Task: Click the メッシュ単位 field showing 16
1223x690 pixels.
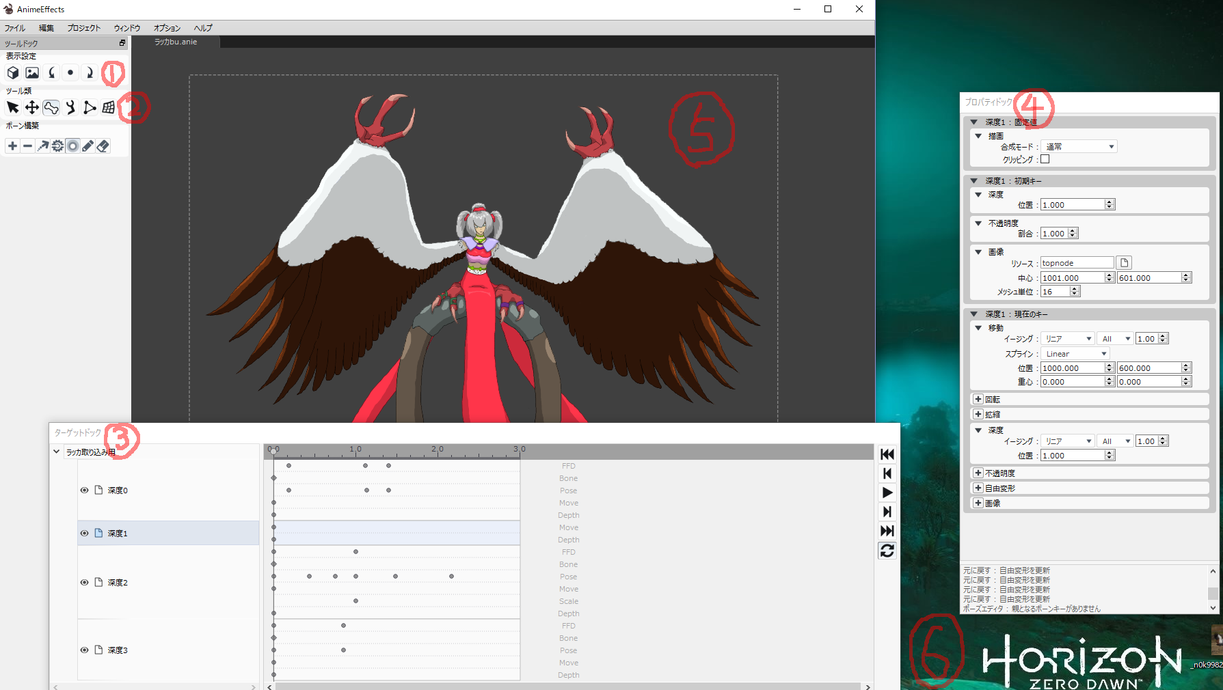Action: tap(1056, 292)
